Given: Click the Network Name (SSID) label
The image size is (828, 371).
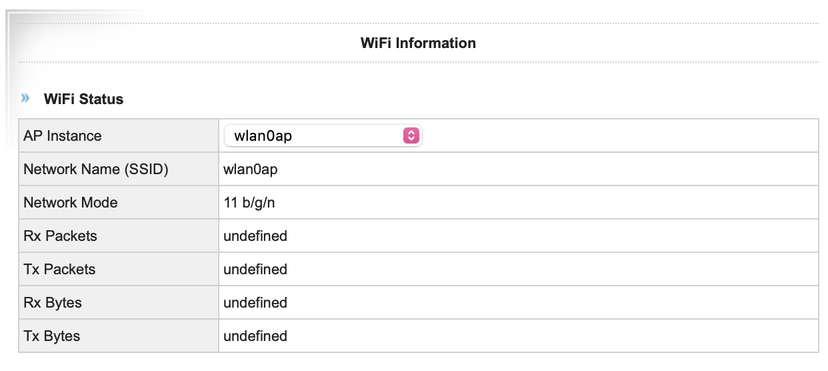Looking at the screenshot, I should 96,169.
